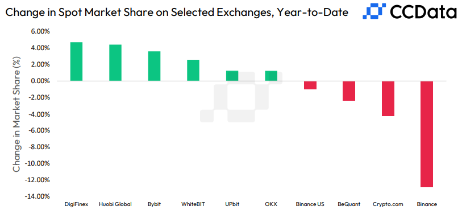The image size is (462, 214).
Task: Click the Crypto.com category label
Action: [388, 204]
